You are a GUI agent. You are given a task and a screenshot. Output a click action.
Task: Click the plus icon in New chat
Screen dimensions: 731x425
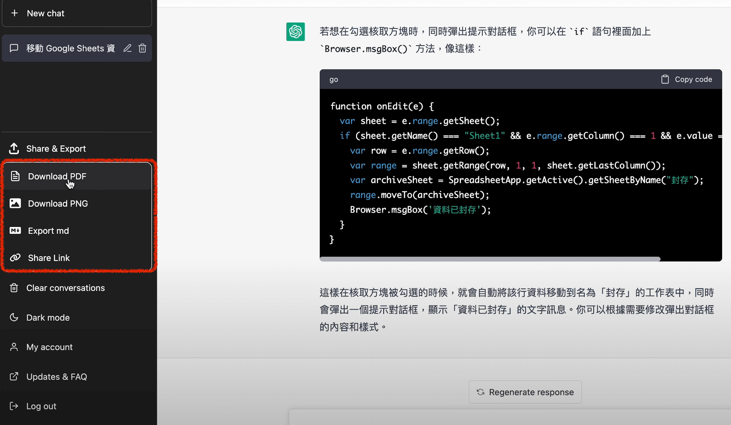point(15,13)
